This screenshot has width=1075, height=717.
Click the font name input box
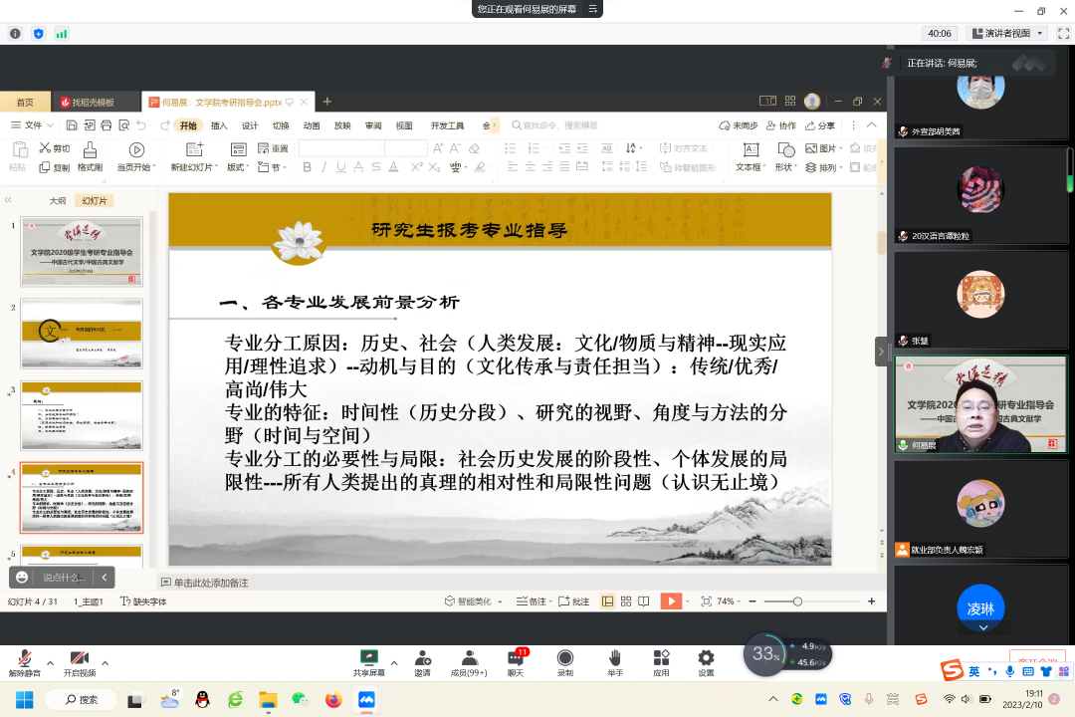coord(341,148)
